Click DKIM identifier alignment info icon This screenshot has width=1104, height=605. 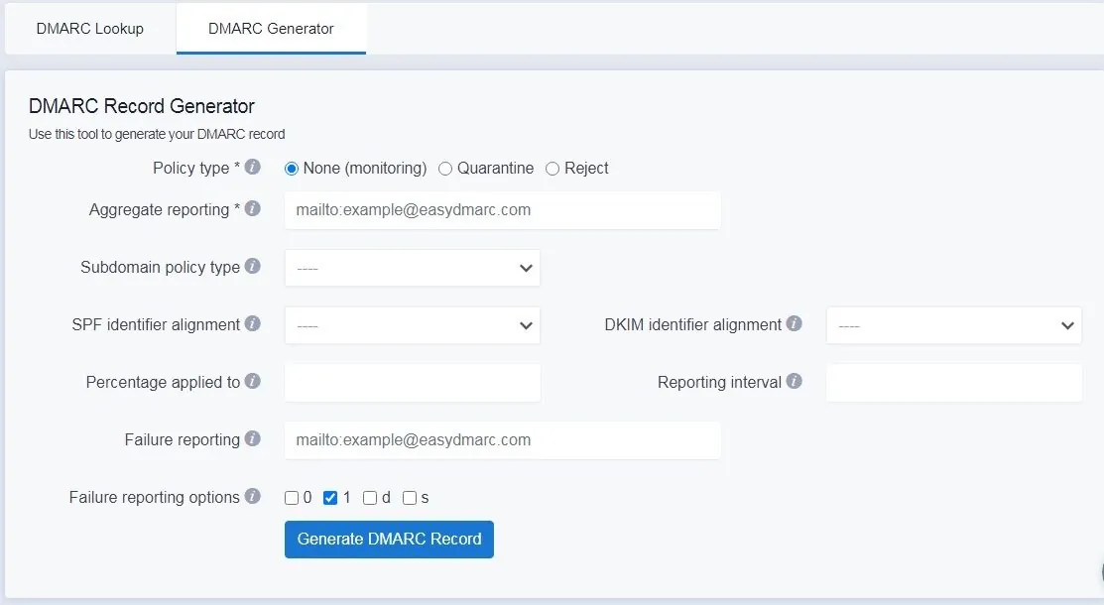pyautogui.click(x=795, y=323)
